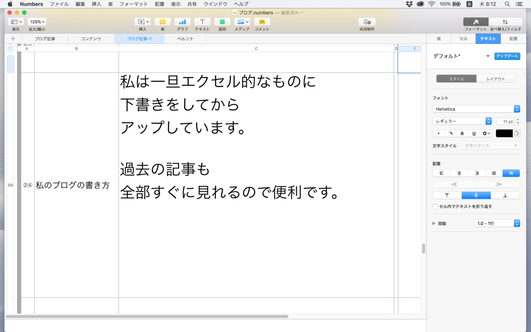Open the 配置 inspector tab
The width and height of the screenshot is (531, 332).
point(513,39)
